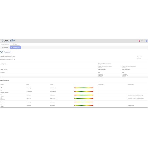Click the icon inside the blue download button
Screen dimensions: 148x148
tap(12, 47)
